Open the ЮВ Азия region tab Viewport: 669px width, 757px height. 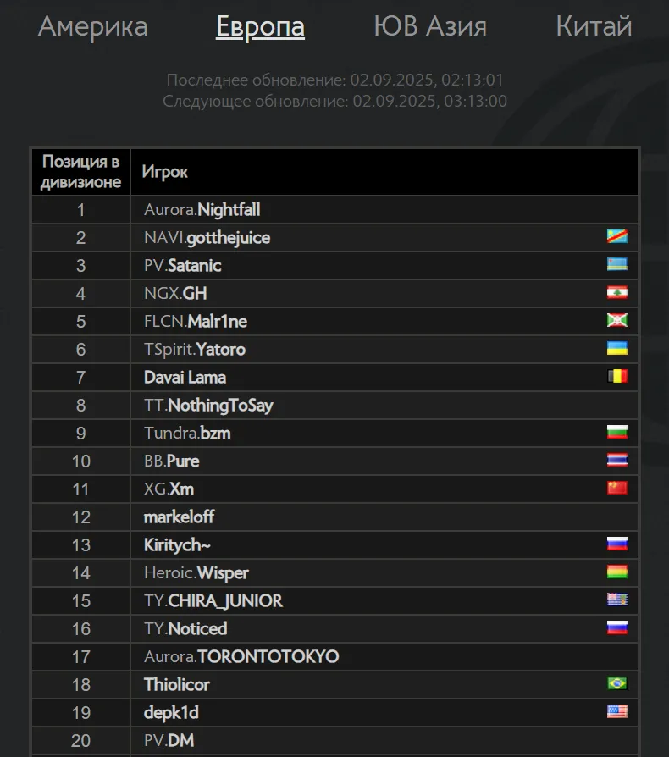coord(430,26)
